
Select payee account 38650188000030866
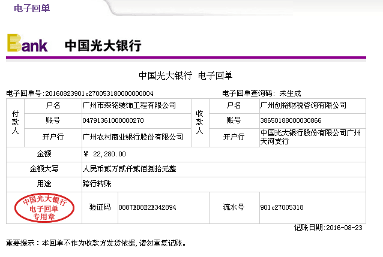pyautogui.click(x=291, y=120)
